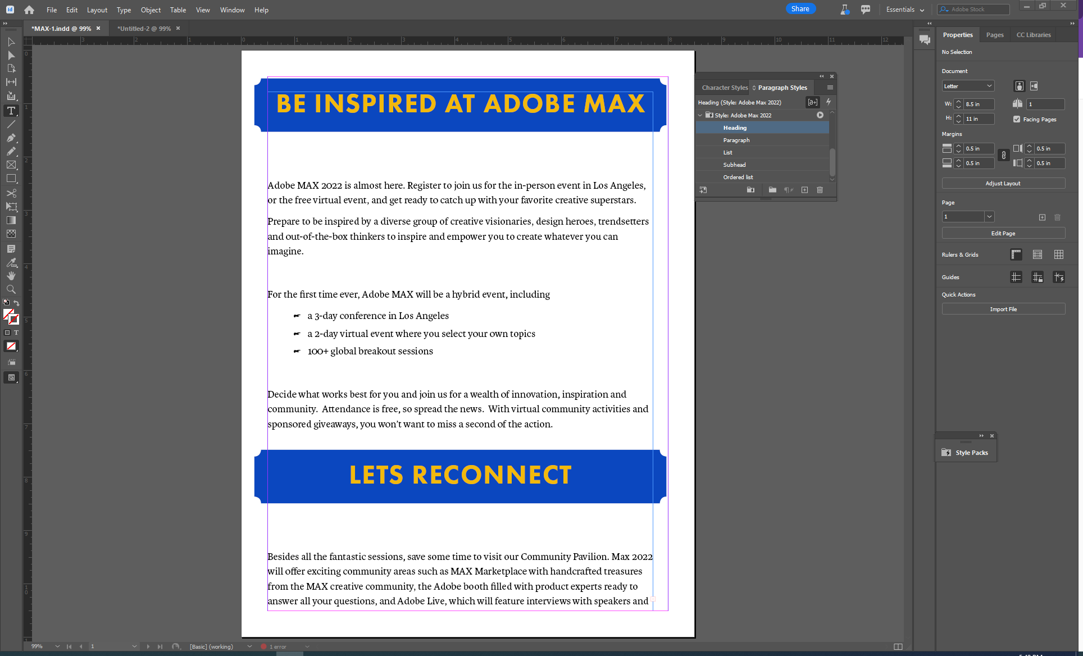
Task: Enable Smart Guides toggle
Action: point(1059,277)
